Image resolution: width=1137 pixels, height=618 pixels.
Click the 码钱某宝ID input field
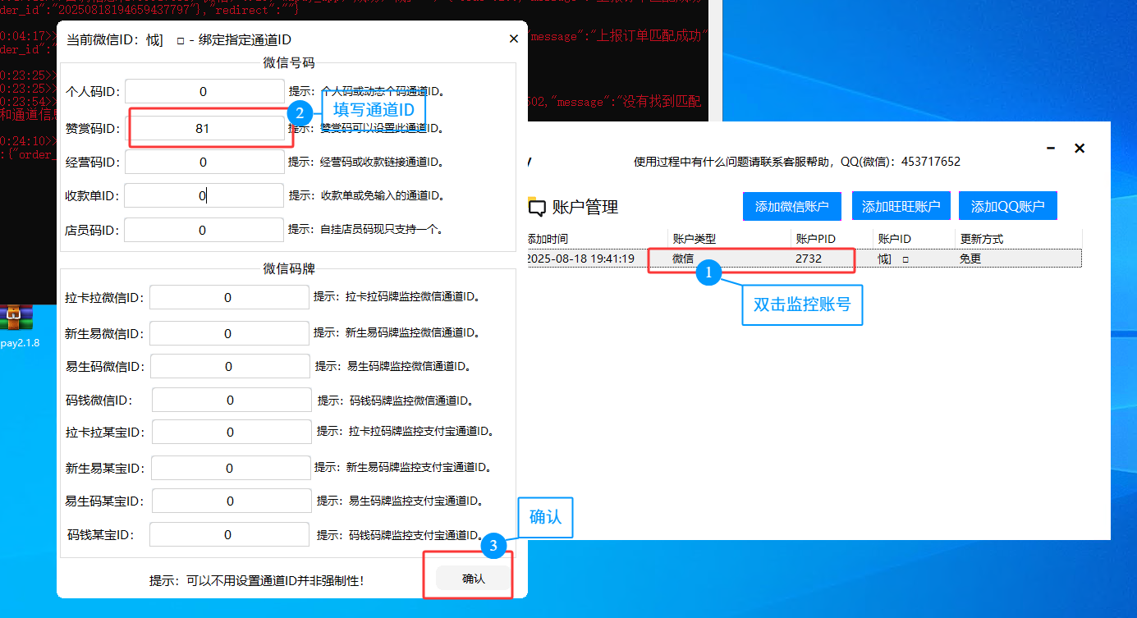coord(229,535)
